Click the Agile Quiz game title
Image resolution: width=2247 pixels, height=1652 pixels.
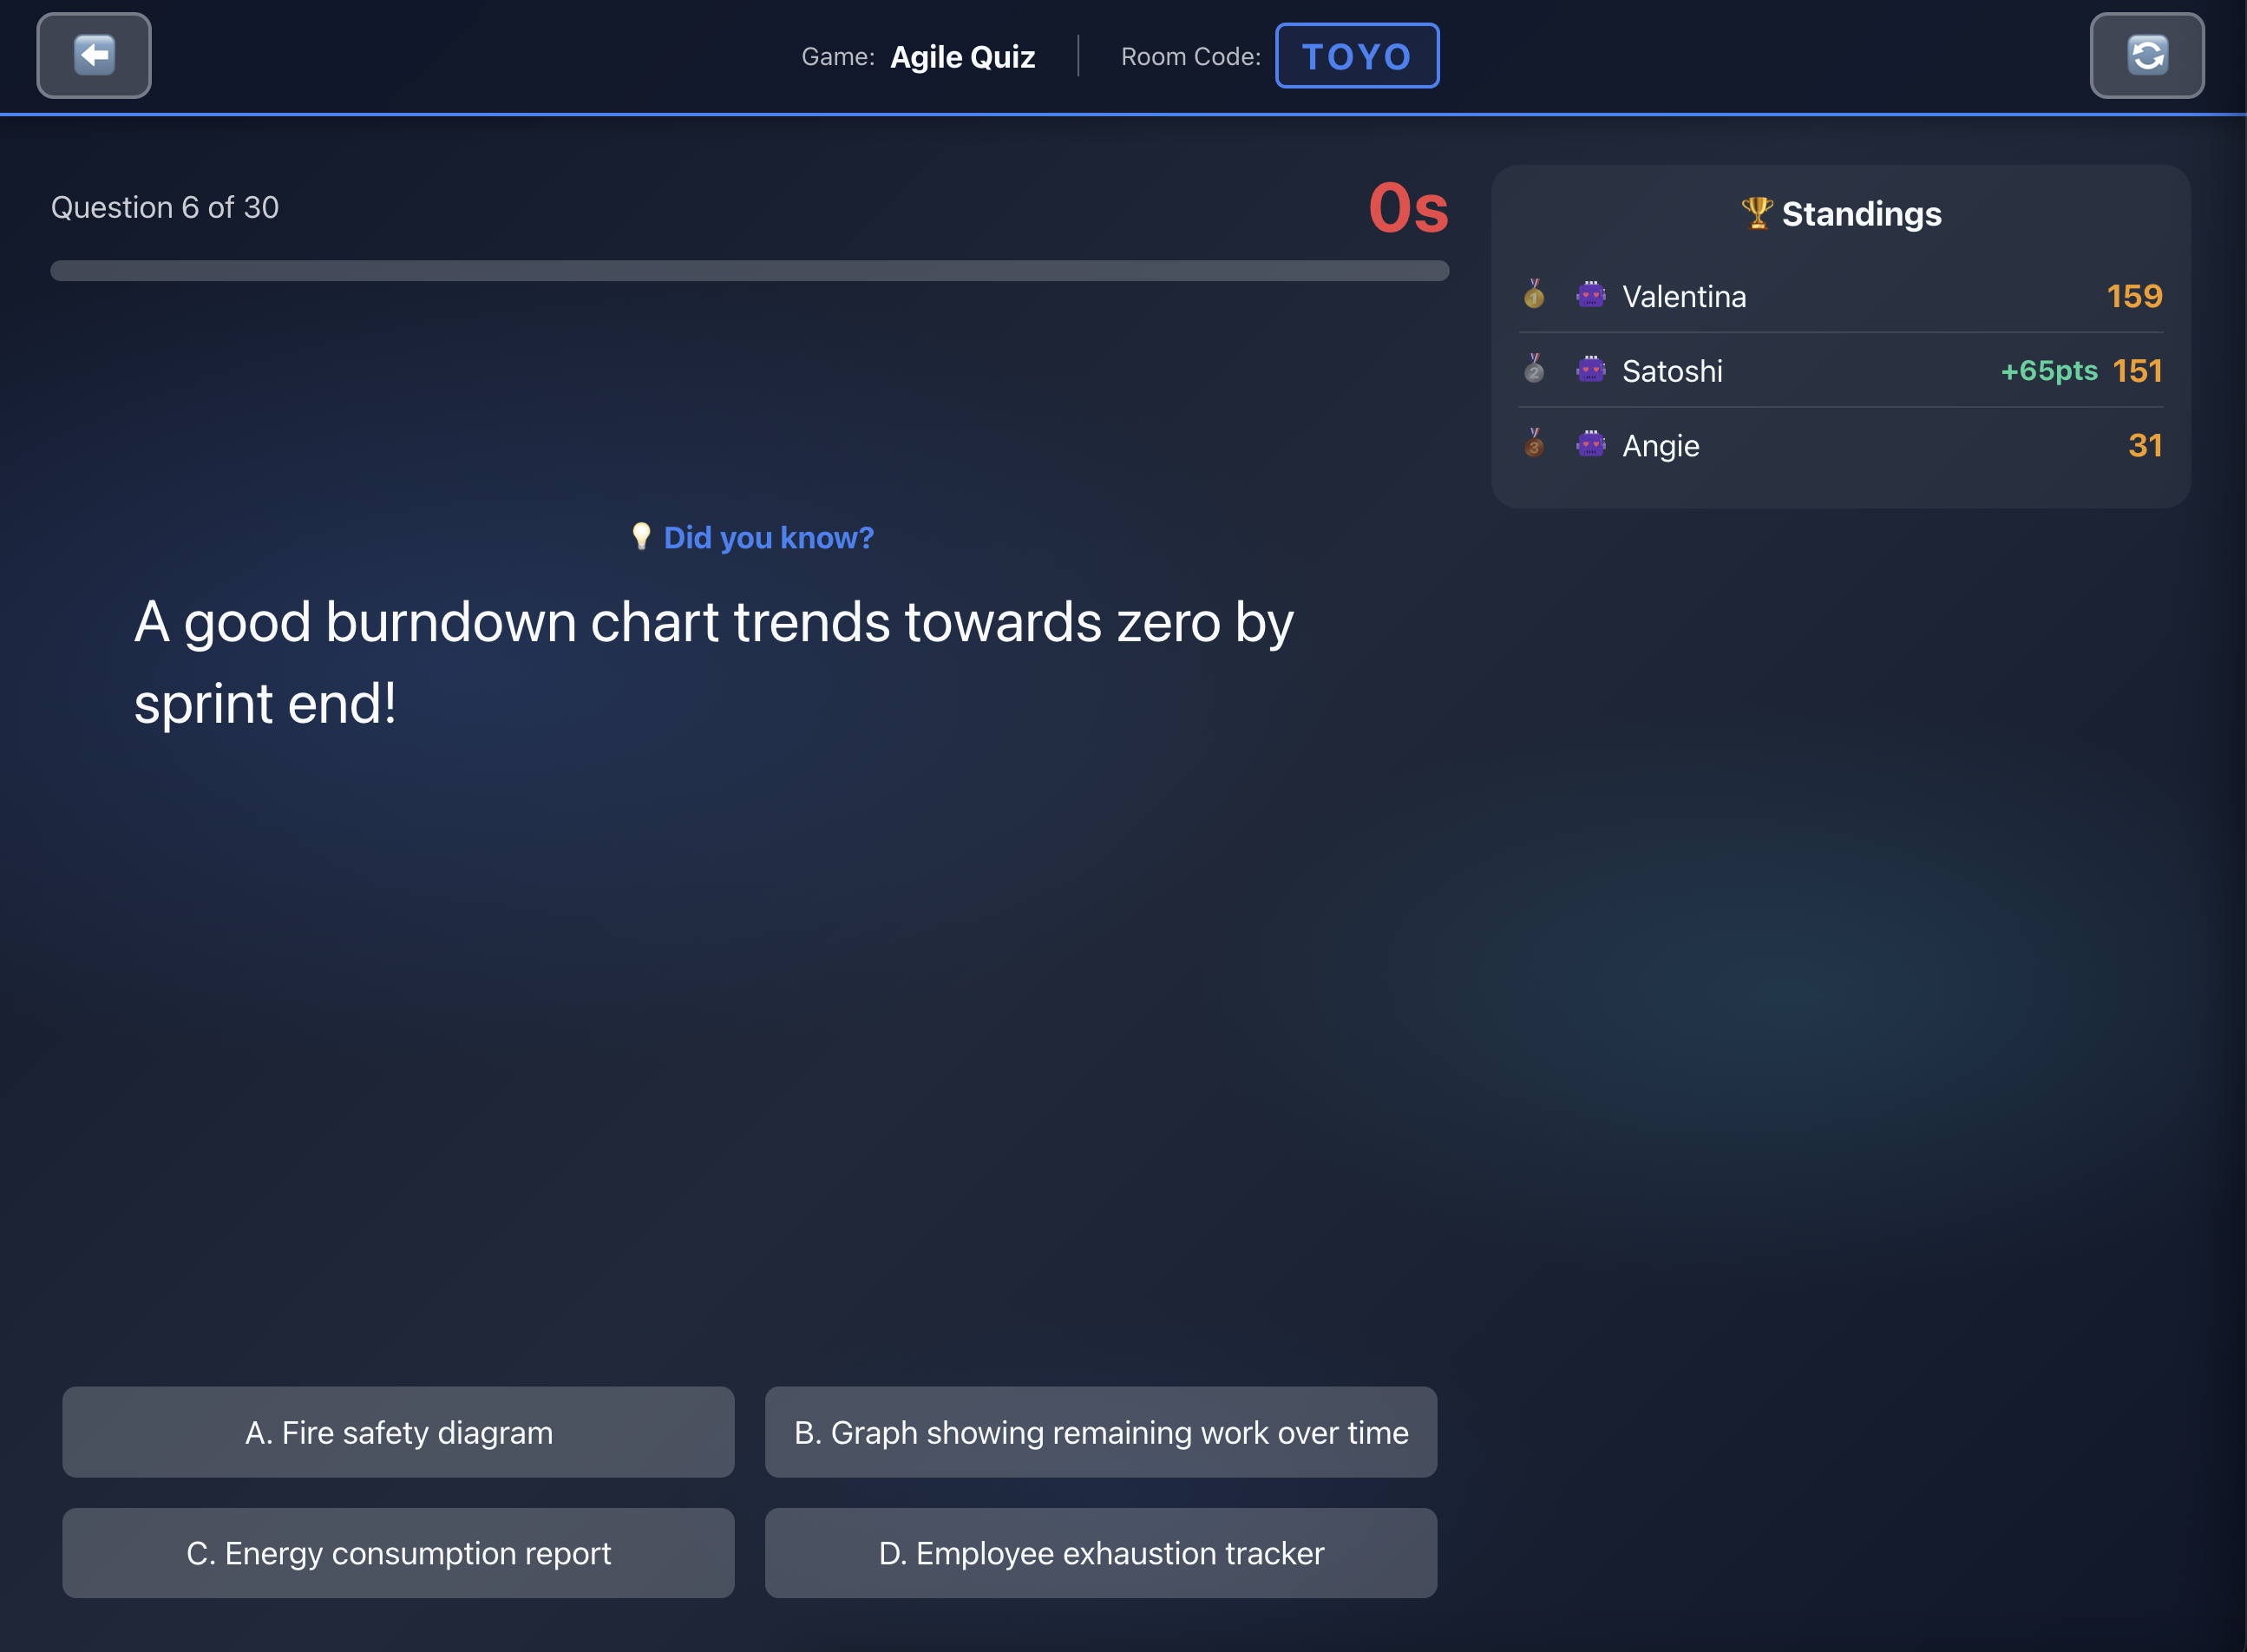click(x=962, y=57)
